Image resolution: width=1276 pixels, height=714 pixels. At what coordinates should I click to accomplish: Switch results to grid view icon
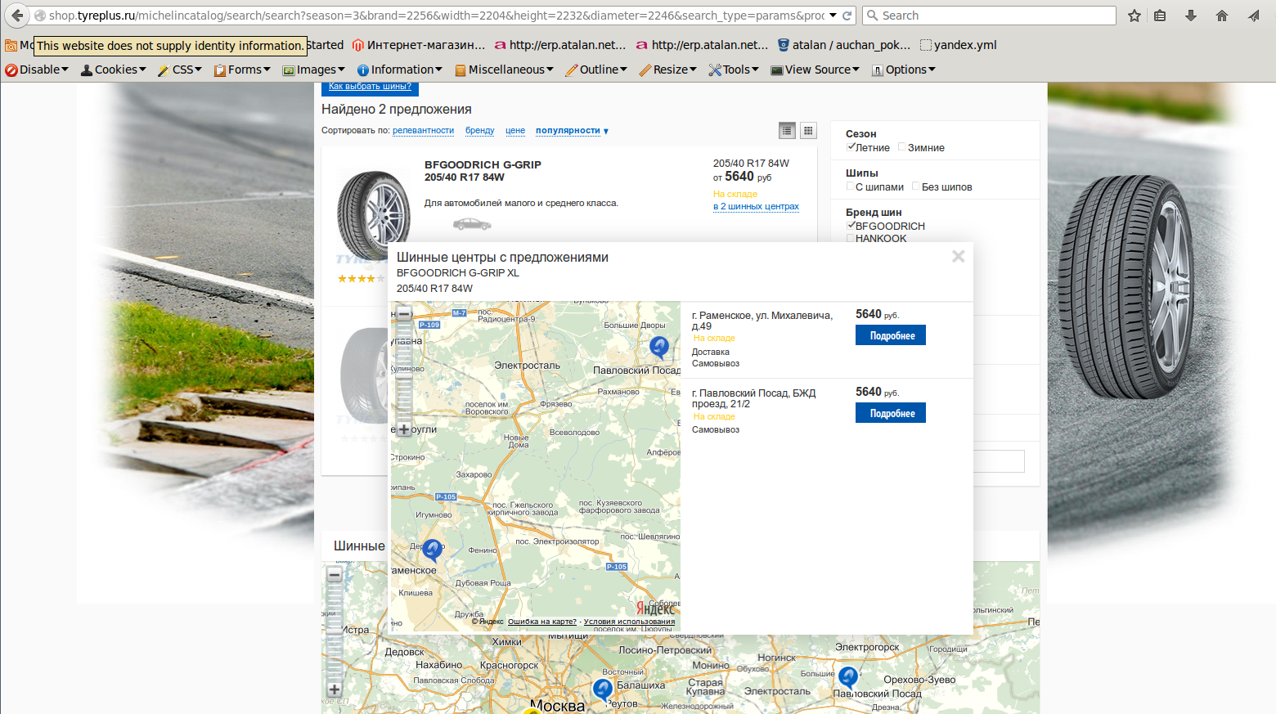[x=808, y=130]
